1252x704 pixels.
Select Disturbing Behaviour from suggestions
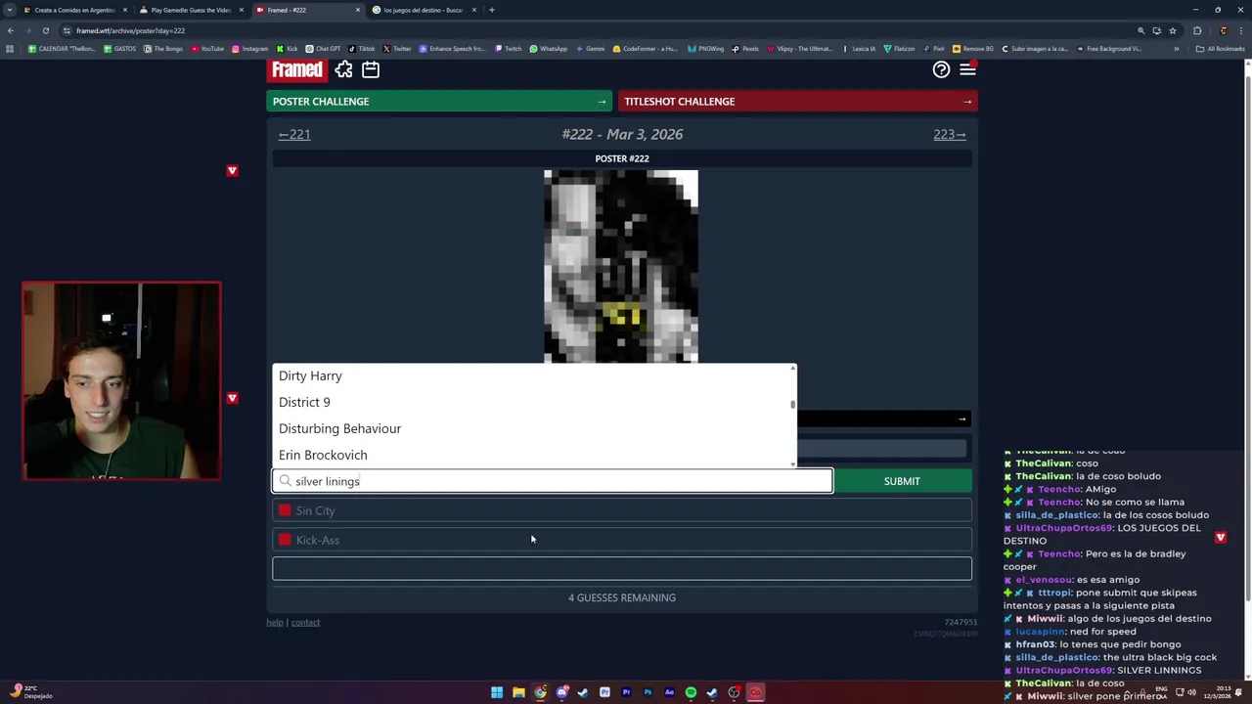pyautogui.click(x=532, y=428)
